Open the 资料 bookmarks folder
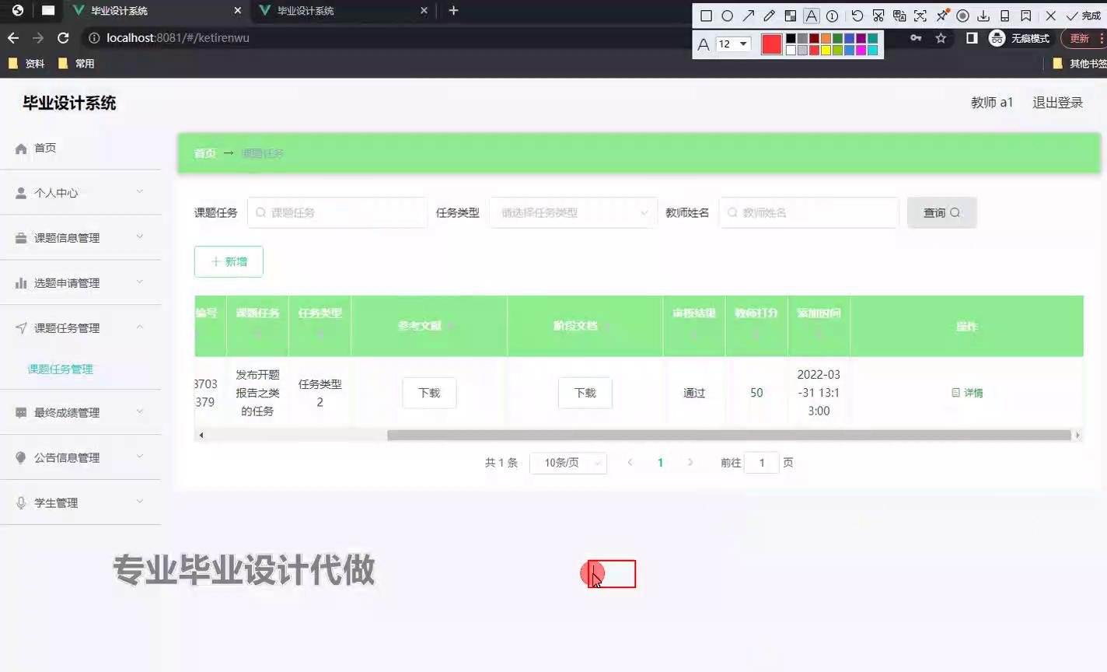Screen dimensions: 1107x672 click(x=26, y=64)
